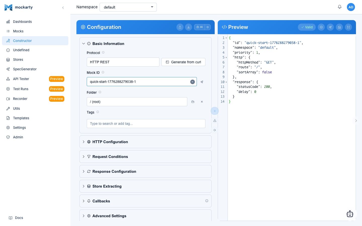Click the Tags search input
This screenshot has width=362, height=226.
click(146, 124)
